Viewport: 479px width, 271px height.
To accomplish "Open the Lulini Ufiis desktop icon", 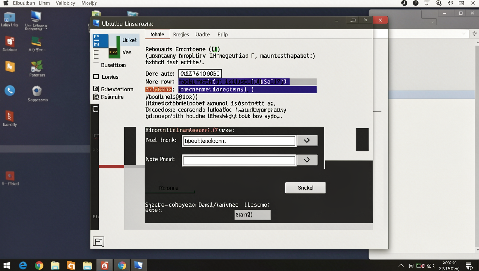I will click(10, 19).
